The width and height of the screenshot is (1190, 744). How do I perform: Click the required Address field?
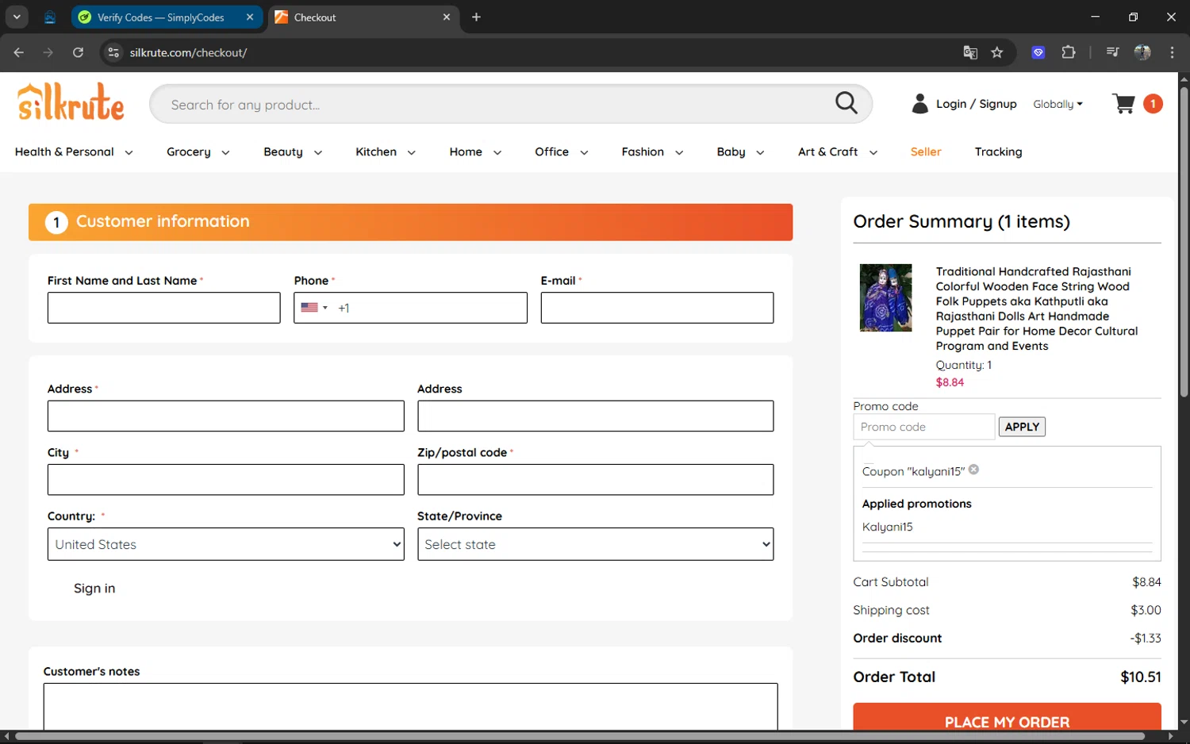(226, 416)
